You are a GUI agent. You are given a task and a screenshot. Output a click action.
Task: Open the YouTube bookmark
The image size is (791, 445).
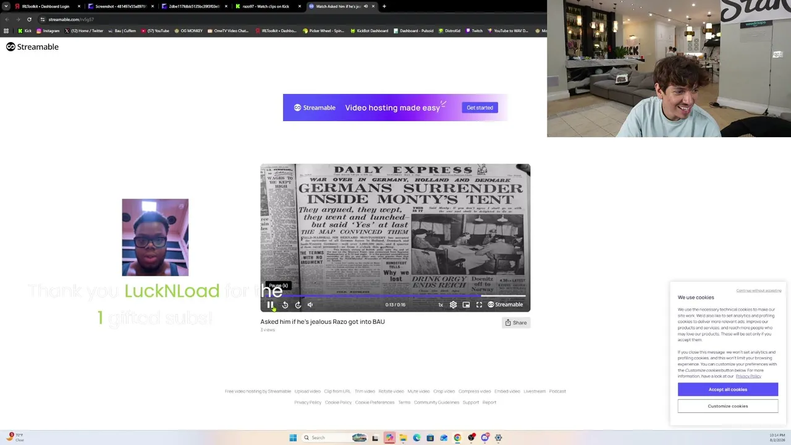click(x=155, y=31)
